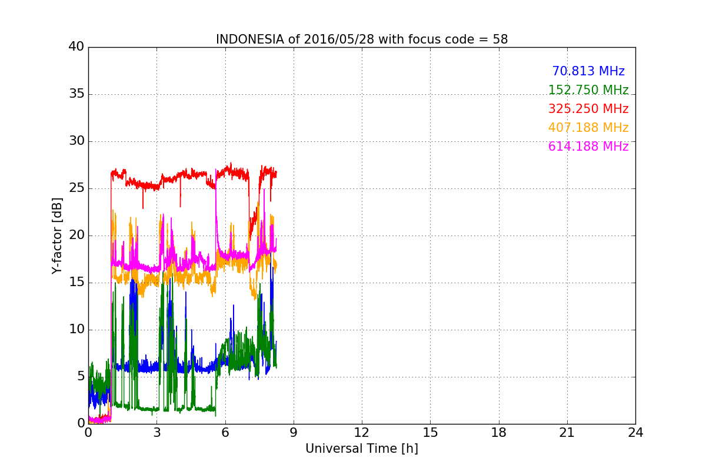Select the magenta 614.188 MHz legend label

[x=588, y=147]
